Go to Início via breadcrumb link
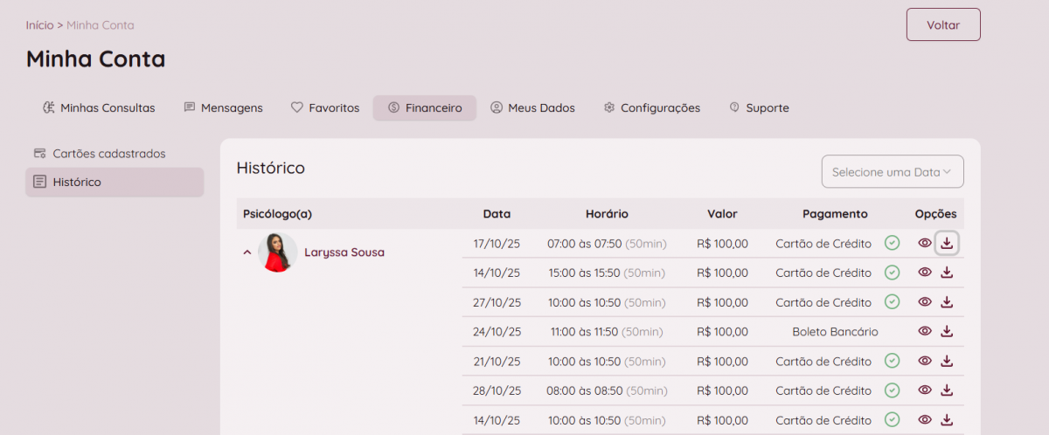 click(39, 25)
